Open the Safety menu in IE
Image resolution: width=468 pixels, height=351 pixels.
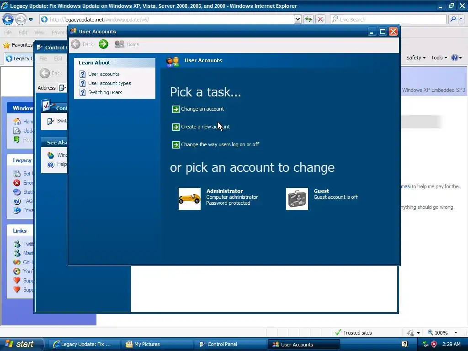(x=415, y=58)
